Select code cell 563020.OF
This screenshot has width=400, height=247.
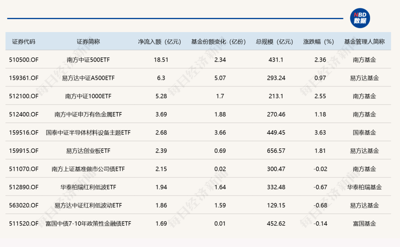(24, 205)
